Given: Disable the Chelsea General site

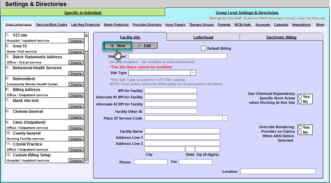Looking at the screenshot, I should (x=76, y=117).
